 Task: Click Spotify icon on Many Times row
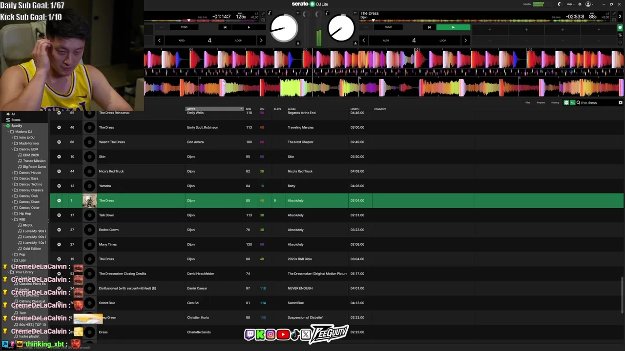(59, 244)
